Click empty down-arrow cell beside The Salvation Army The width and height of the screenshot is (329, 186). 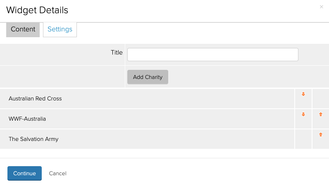pos(303,139)
